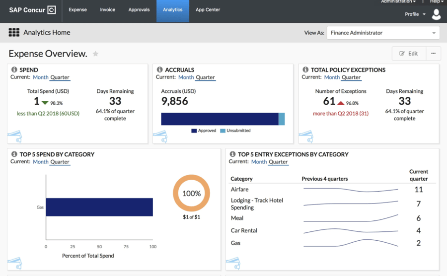The height and width of the screenshot is (276, 447).
Task: Click the Top 5 Entry Exceptions info icon
Action: click(232, 154)
